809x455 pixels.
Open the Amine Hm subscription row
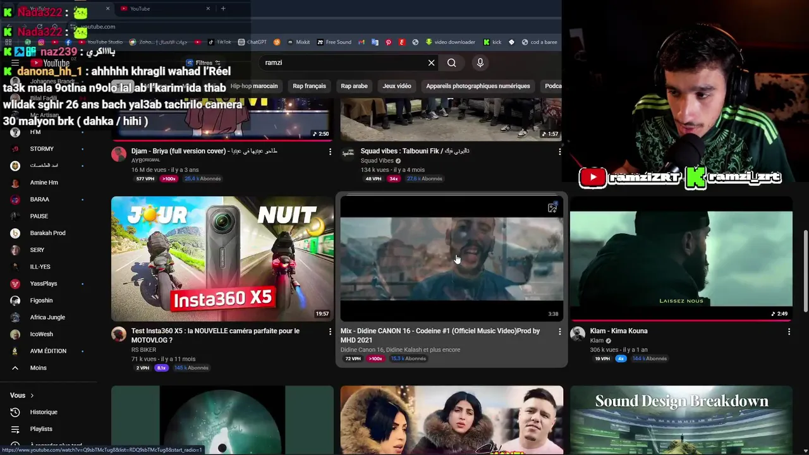44,183
